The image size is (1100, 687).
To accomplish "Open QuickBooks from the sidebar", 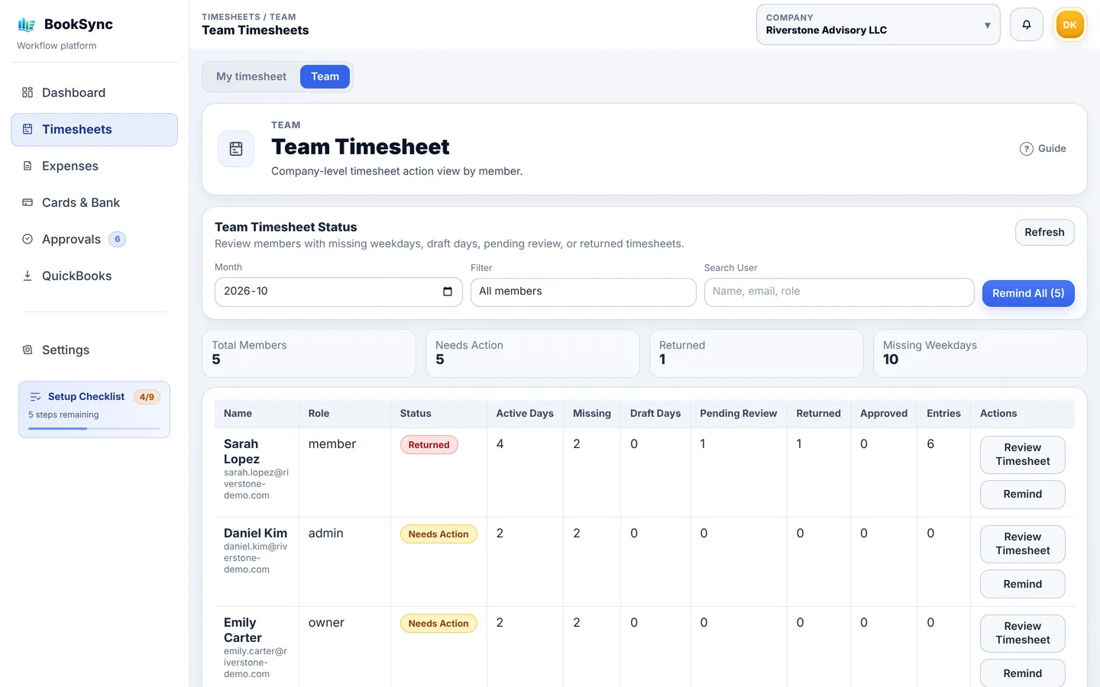I will pos(94,276).
